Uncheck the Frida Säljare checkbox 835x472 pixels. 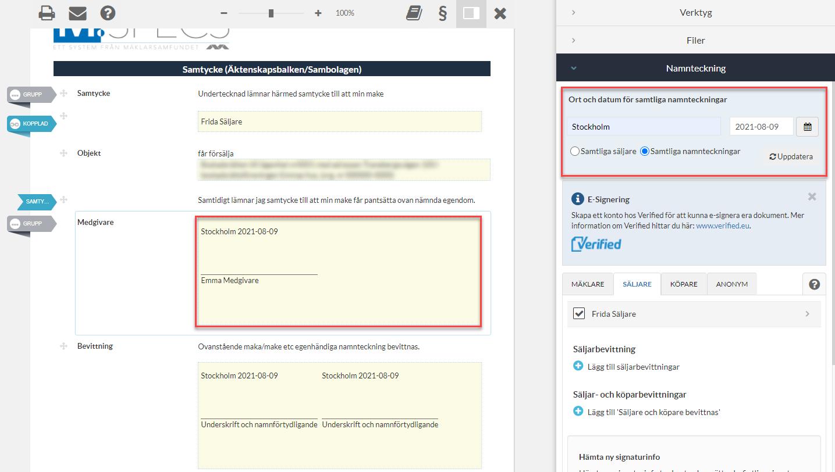[x=579, y=313]
